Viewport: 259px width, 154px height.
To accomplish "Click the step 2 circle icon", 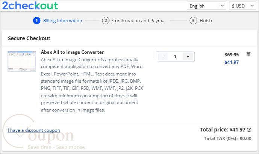I will coord(106,21).
